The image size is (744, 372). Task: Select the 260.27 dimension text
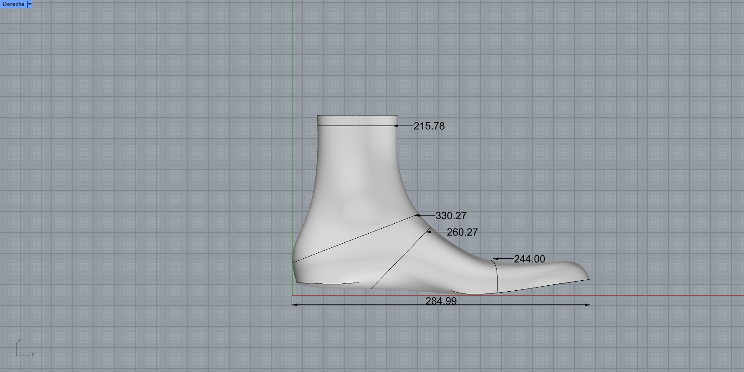[462, 232]
